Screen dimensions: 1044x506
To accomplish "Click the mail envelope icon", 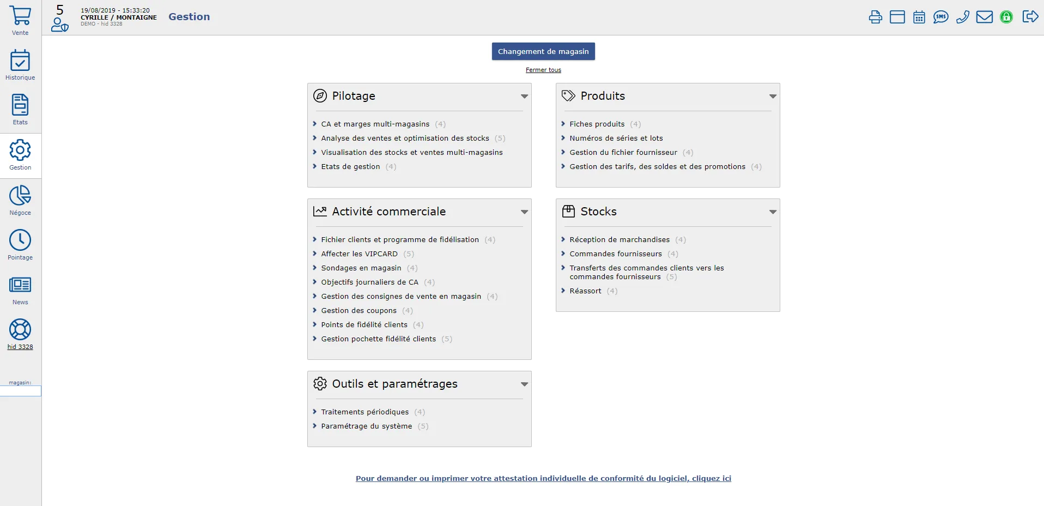I will pyautogui.click(x=984, y=17).
